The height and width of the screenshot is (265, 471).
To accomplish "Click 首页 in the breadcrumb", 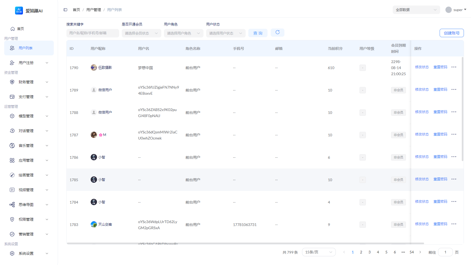I will [76, 10].
